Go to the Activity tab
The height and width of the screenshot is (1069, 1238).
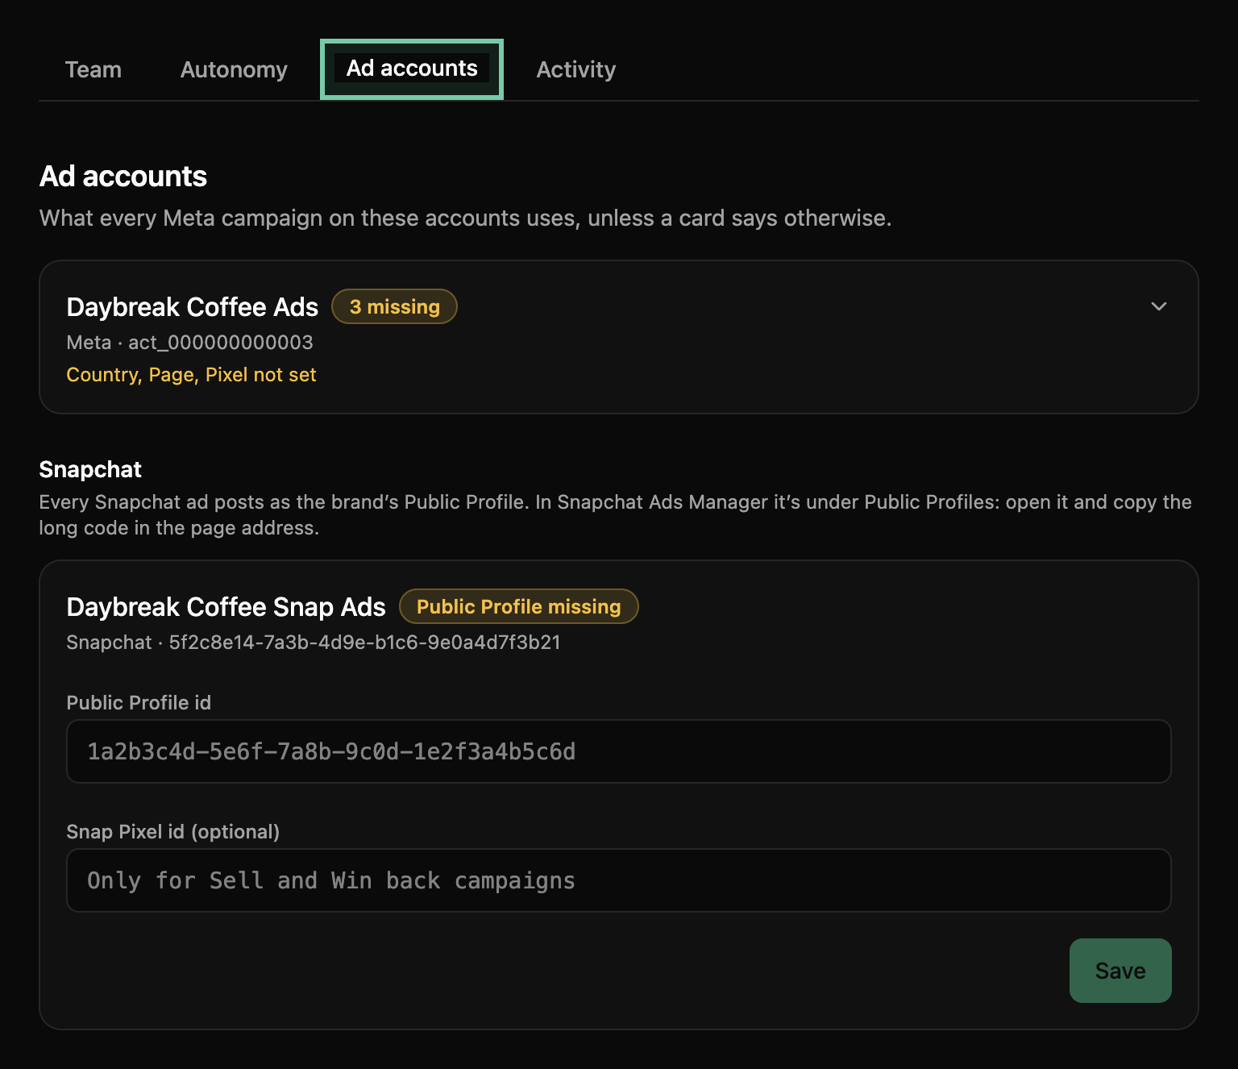[576, 69]
